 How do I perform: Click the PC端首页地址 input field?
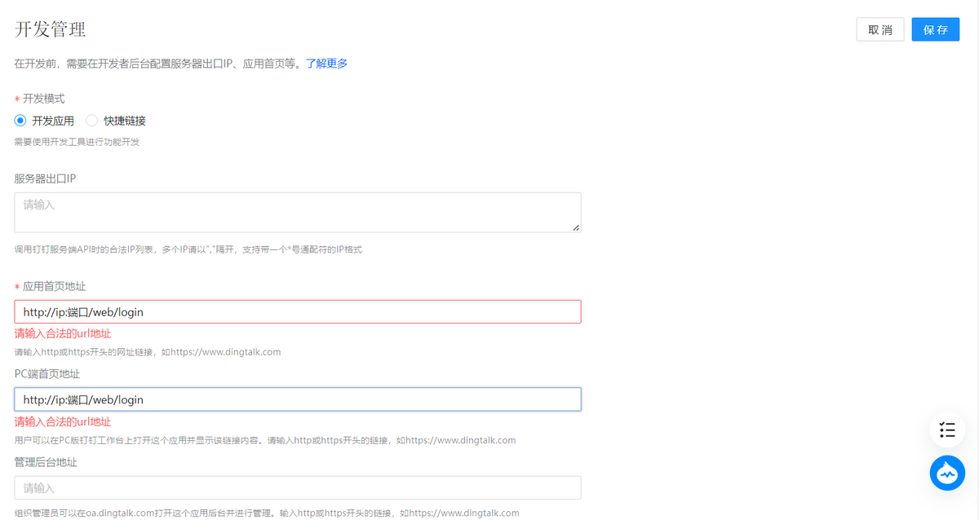point(297,399)
